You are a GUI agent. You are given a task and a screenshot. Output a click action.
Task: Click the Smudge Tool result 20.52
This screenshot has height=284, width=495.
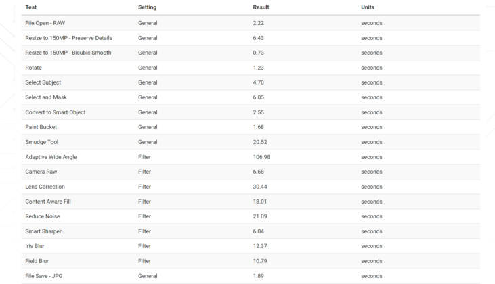pos(261,142)
